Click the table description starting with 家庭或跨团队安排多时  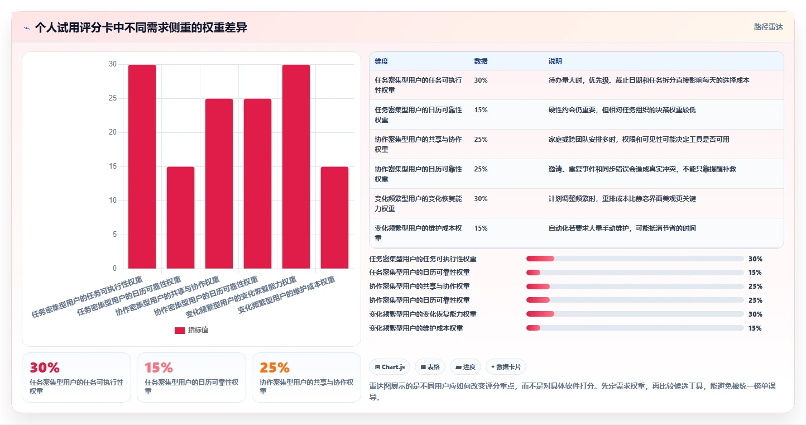(639, 140)
